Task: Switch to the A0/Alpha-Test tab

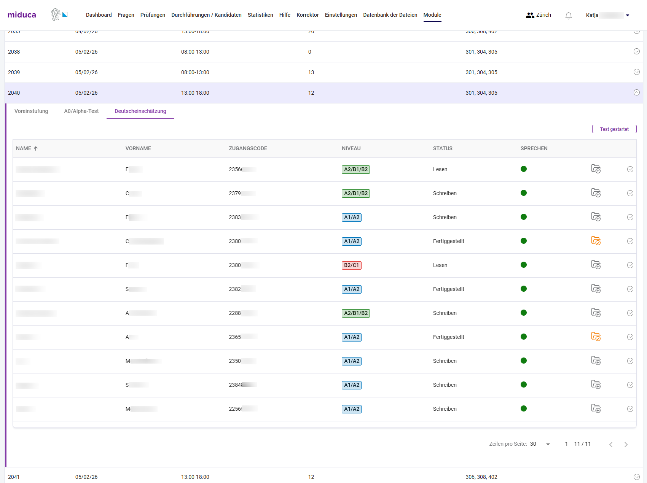Action: click(81, 111)
